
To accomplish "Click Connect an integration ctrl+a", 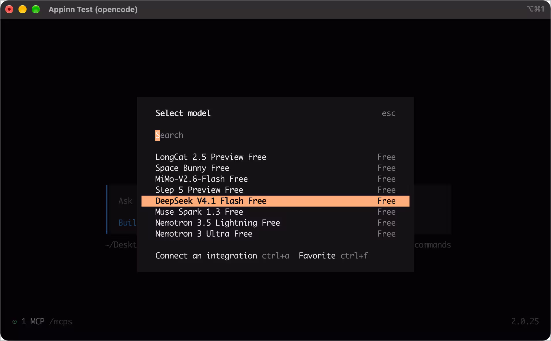I will coord(222,256).
